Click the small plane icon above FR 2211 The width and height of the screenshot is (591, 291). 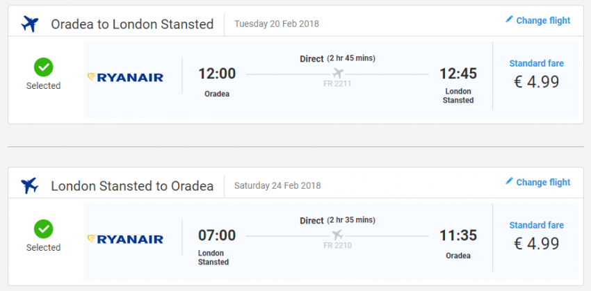click(x=339, y=74)
